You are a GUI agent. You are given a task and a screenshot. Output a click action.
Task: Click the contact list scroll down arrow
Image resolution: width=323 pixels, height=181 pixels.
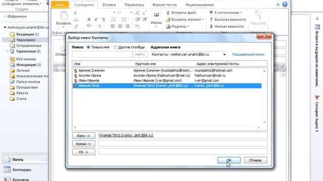click(264, 122)
